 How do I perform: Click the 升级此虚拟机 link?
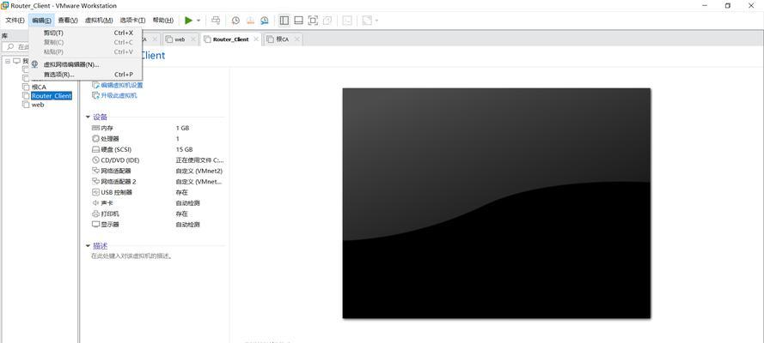[x=119, y=95]
